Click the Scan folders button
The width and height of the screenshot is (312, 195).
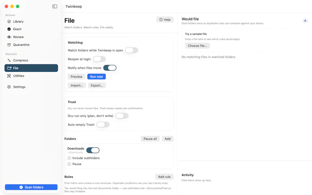[31, 187]
